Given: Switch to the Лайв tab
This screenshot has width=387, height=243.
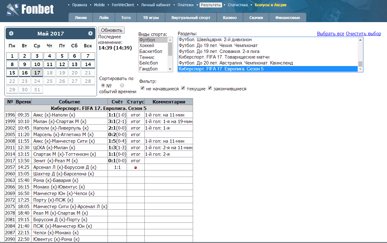Looking at the screenshot, I should (104, 17).
